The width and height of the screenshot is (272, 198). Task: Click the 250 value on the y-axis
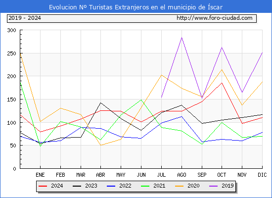[11, 53]
